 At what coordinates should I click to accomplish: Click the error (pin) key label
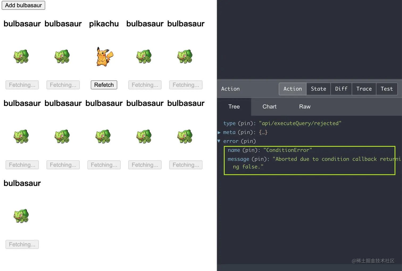click(239, 141)
